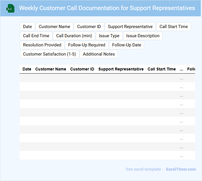202x181 pixels.
Task: Click the 'free excel template -' footer text
Action: 144,169
